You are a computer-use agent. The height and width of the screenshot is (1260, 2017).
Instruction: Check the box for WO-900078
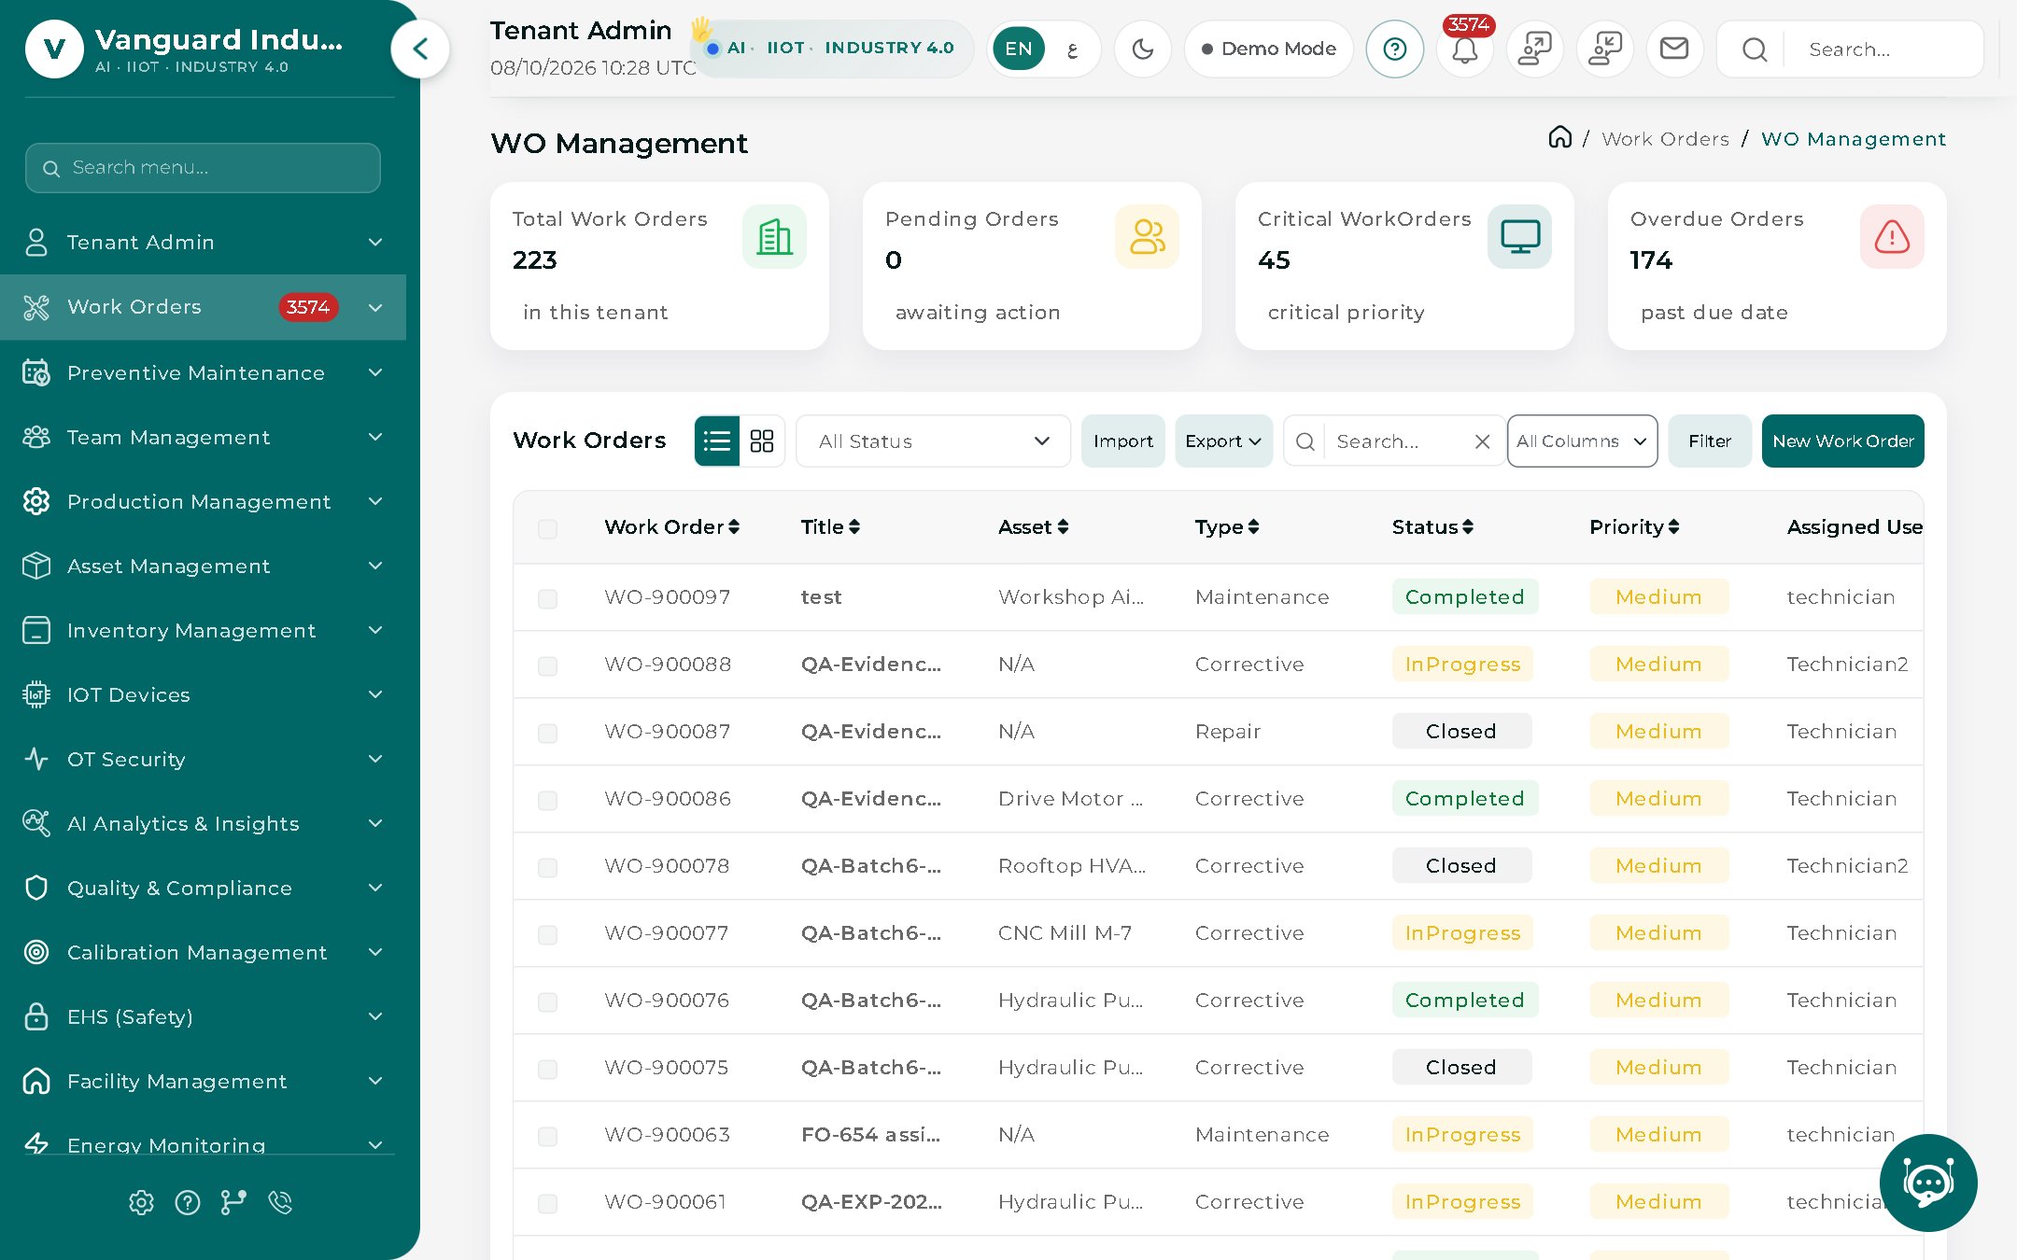(x=547, y=867)
